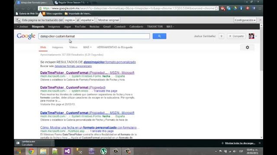Image resolution: width=277 pixels, height=155 pixels.
Task: Select the Web search tab
Action: (x=43, y=47)
